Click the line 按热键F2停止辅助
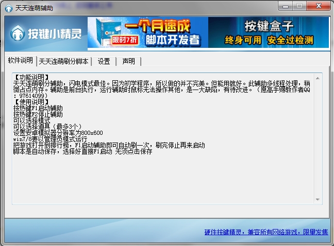The width and height of the screenshot is (334, 246). click(38, 114)
